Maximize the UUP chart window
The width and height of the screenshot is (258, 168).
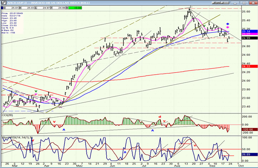click(245, 3)
